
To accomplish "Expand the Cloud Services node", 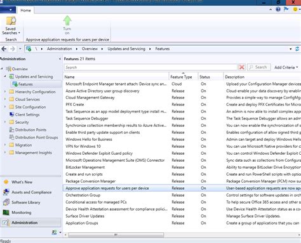I will (5, 99).
